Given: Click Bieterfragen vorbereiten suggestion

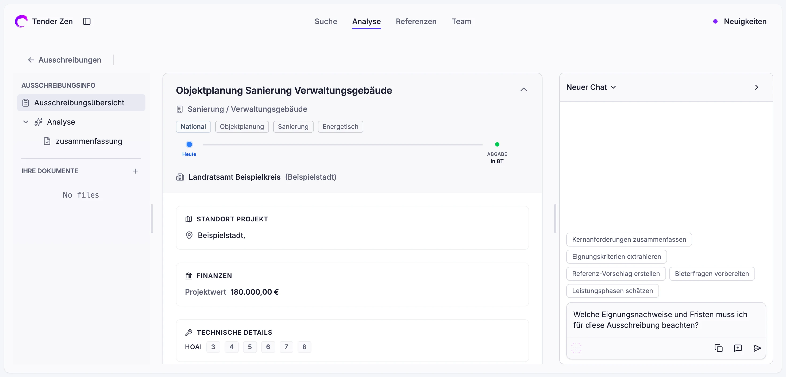Looking at the screenshot, I should 712,274.
